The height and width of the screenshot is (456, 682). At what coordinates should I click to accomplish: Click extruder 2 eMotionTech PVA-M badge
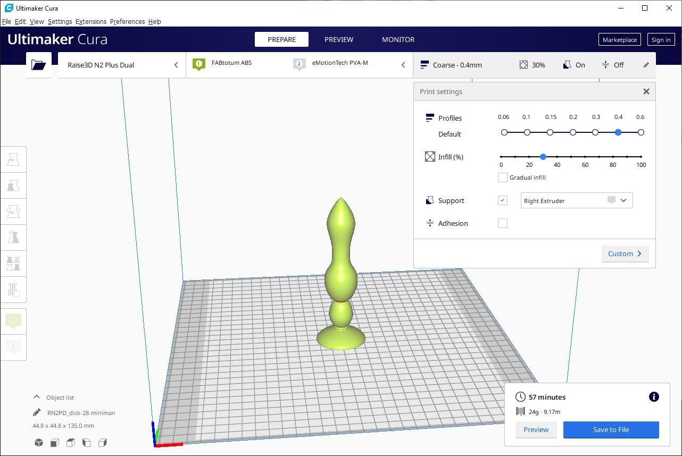click(299, 64)
